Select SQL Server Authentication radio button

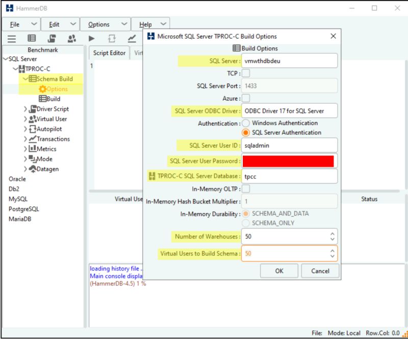coord(246,133)
